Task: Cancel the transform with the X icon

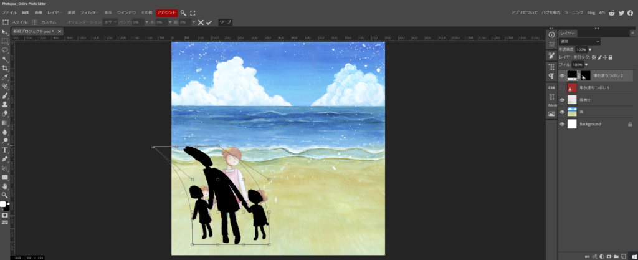Action: click(x=201, y=22)
